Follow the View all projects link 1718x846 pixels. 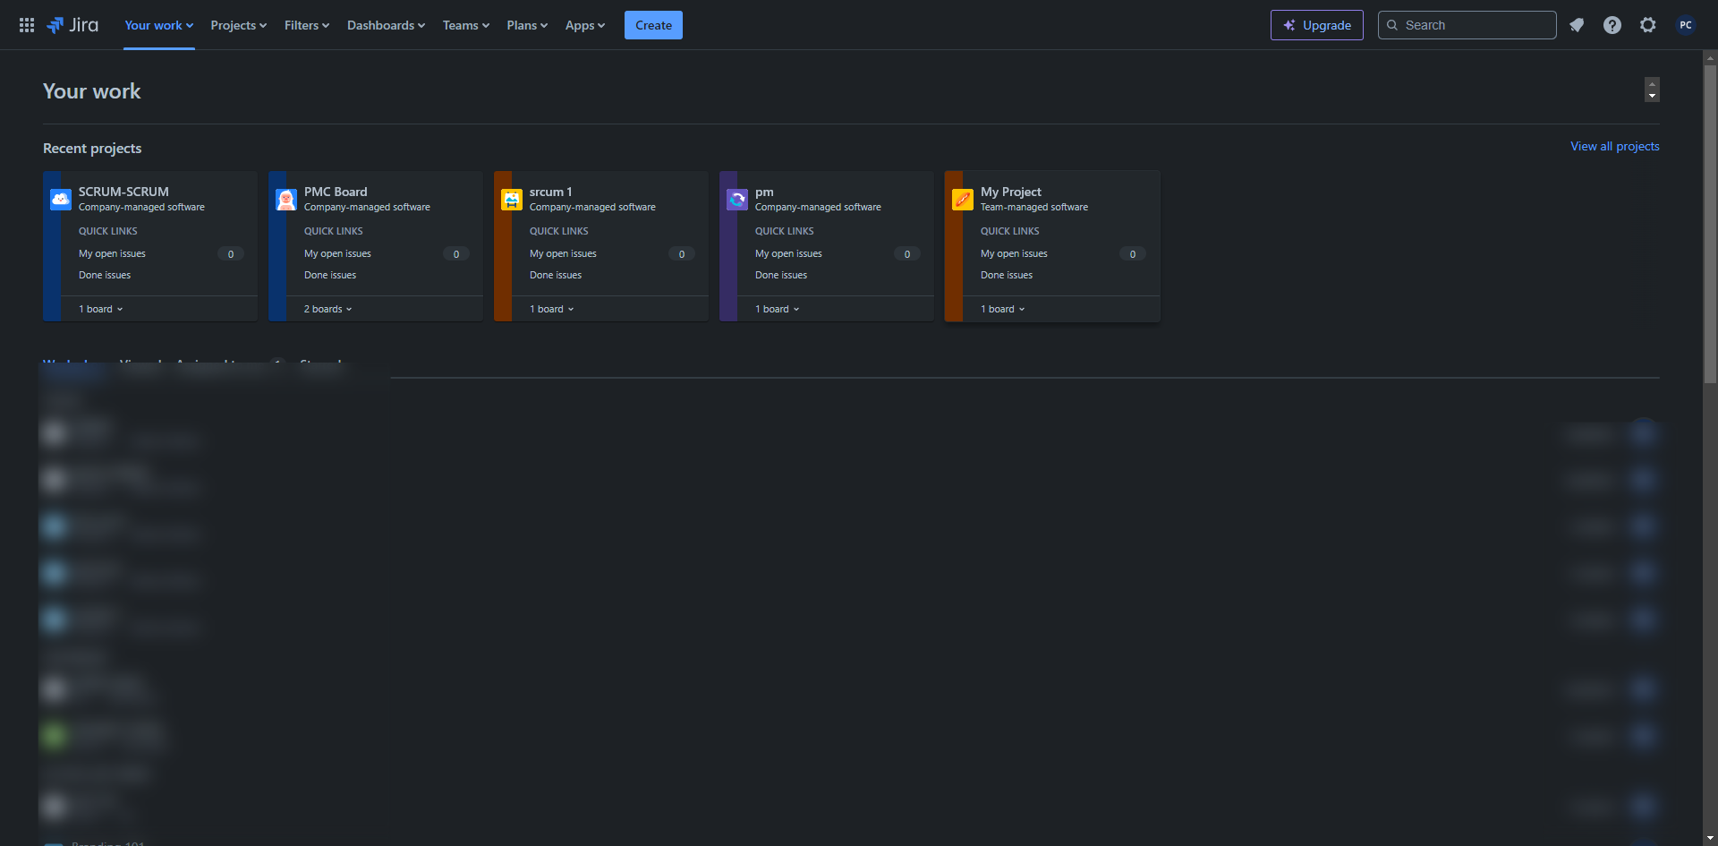click(x=1615, y=146)
